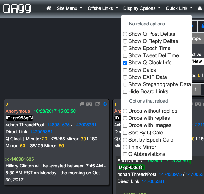Enable the Show Calcs checkbox
204x194 pixels.
coord(125,70)
